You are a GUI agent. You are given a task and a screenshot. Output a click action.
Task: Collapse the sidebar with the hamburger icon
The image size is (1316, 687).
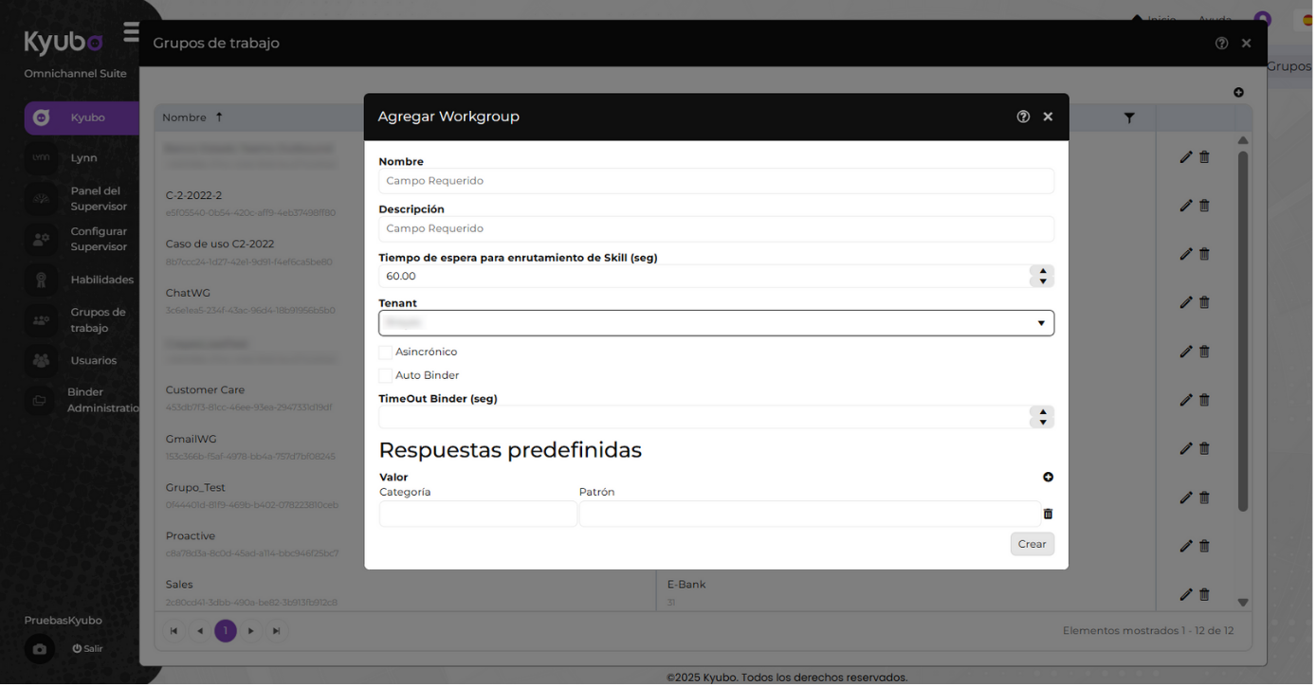[x=131, y=29]
